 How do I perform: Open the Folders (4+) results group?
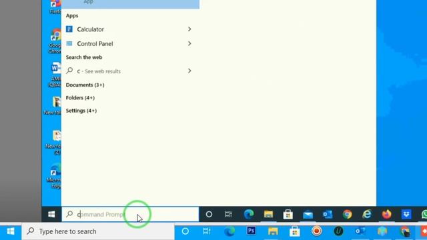[x=80, y=98]
